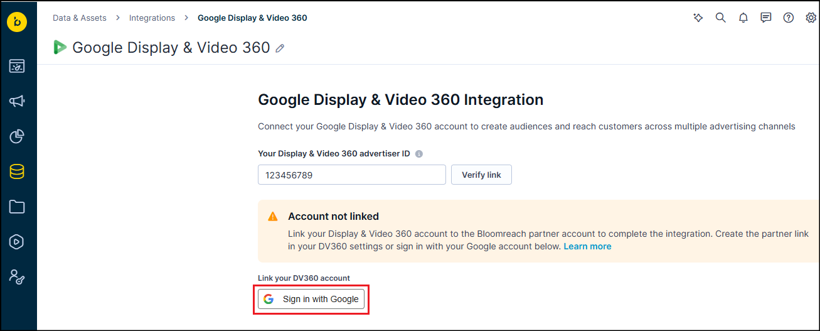Go to Data & Assets breadcrumb

[x=80, y=18]
